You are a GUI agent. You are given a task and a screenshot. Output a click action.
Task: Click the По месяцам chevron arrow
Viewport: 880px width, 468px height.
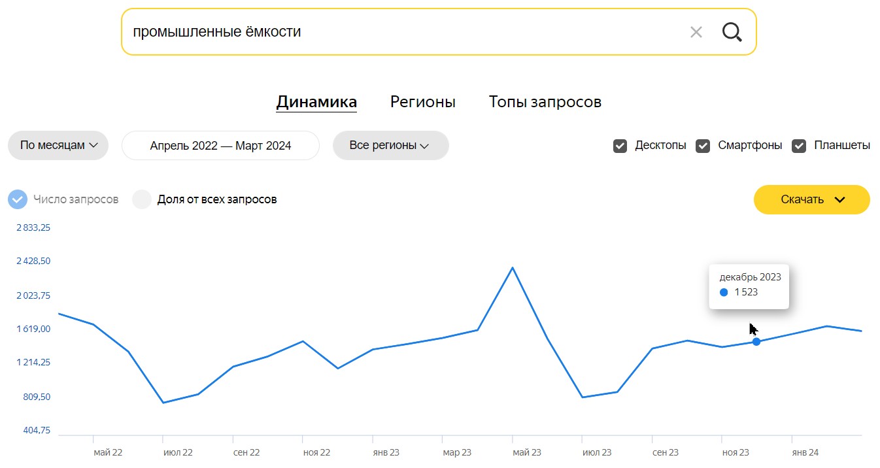[93, 146]
